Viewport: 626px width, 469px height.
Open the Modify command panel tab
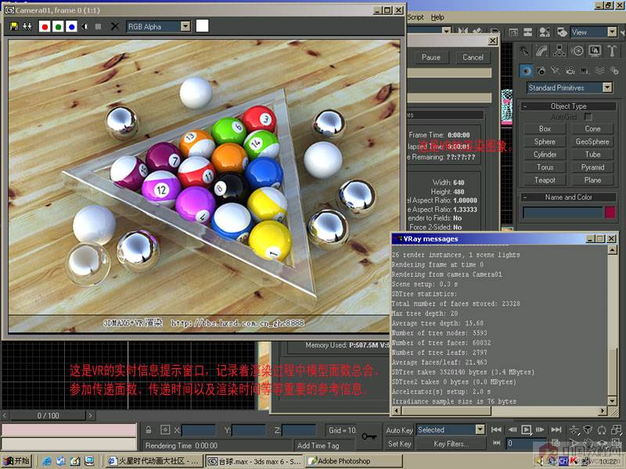[x=541, y=51]
